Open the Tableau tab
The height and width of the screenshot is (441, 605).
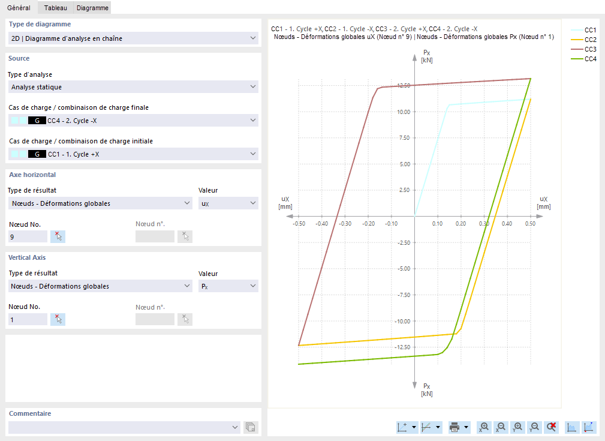(x=56, y=8)
